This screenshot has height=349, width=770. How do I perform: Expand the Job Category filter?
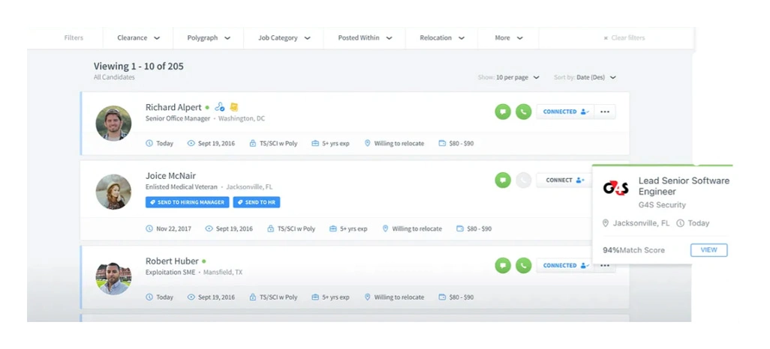coord(284,37)
